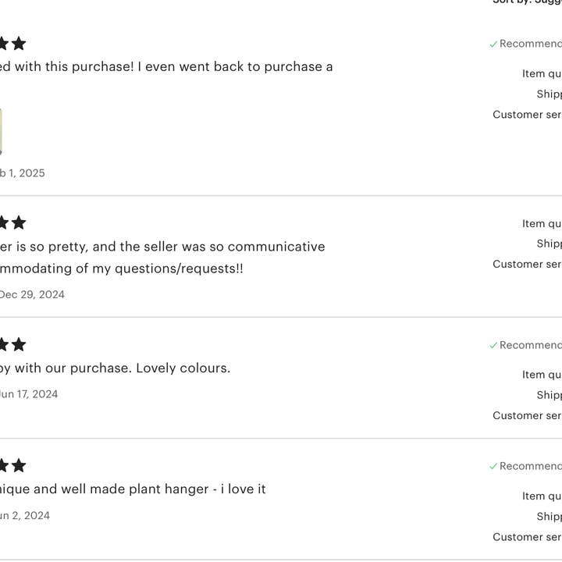Click Customer service label on Jun 2 review
The height and width of the screenshot is (562, 562).
point(527,537)
